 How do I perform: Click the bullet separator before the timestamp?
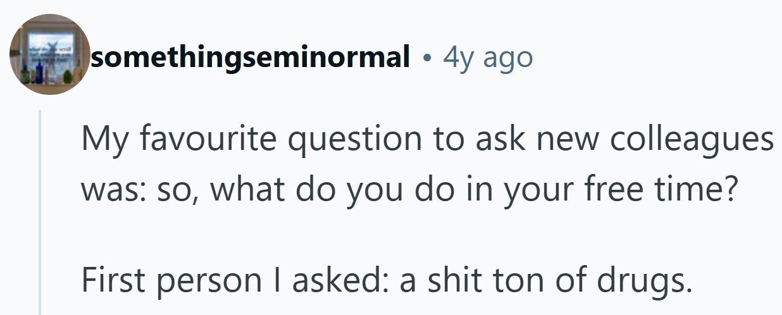click(427, 59)
